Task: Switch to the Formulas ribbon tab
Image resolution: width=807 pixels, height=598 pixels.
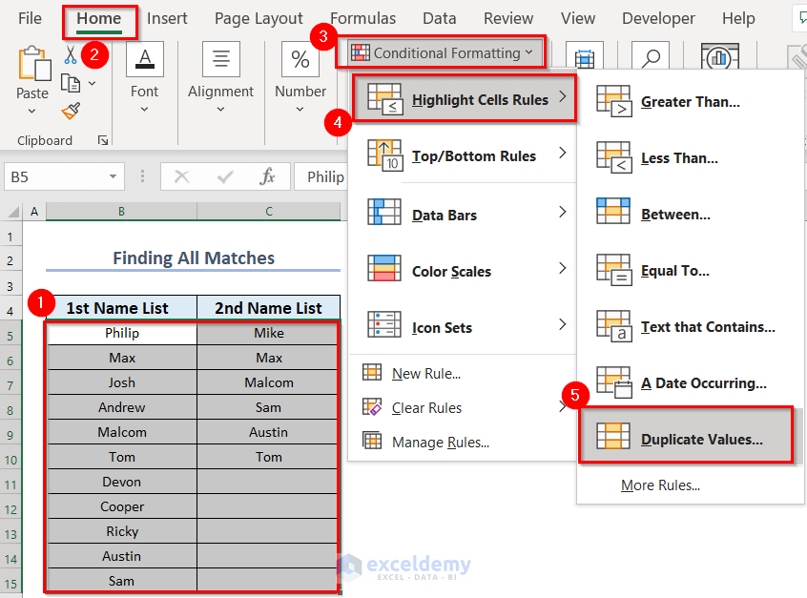Action: click(362, 17)
